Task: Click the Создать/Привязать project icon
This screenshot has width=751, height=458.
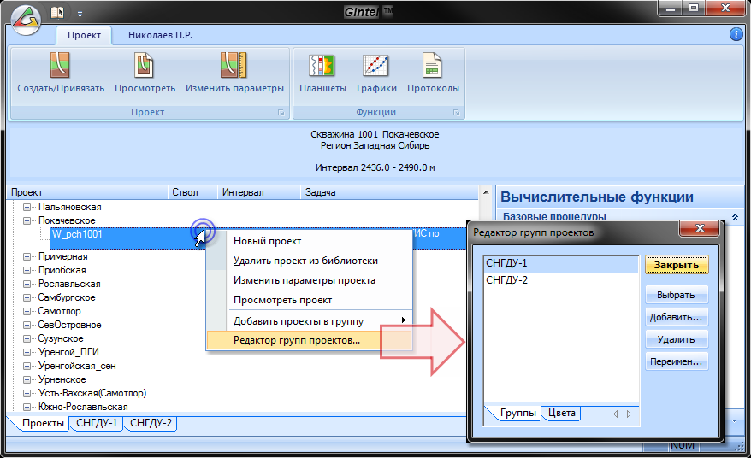Action: [61, 66]
